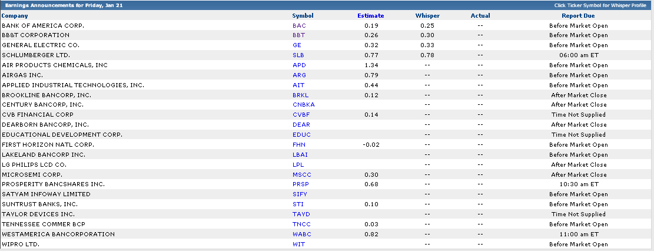Click the Estimate column header
654x251 pixels.
371,16
